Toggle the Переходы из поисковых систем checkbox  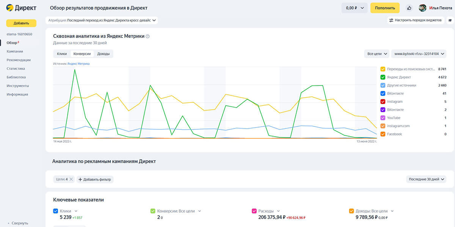point(383,69)
